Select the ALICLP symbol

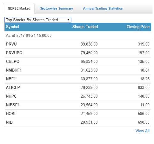pyautogui.click(x=13, y=87)
